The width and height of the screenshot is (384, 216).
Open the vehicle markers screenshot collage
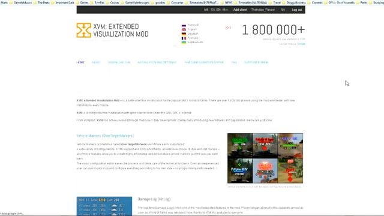point(265,158)
